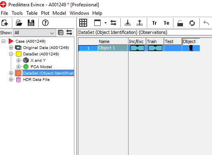Open the Plot menu

(x=45, y=13)
